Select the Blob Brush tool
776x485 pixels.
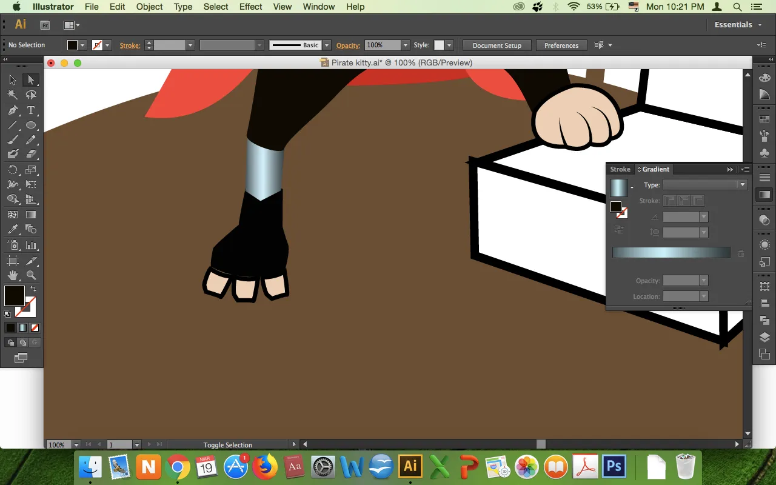coord(13,155)
